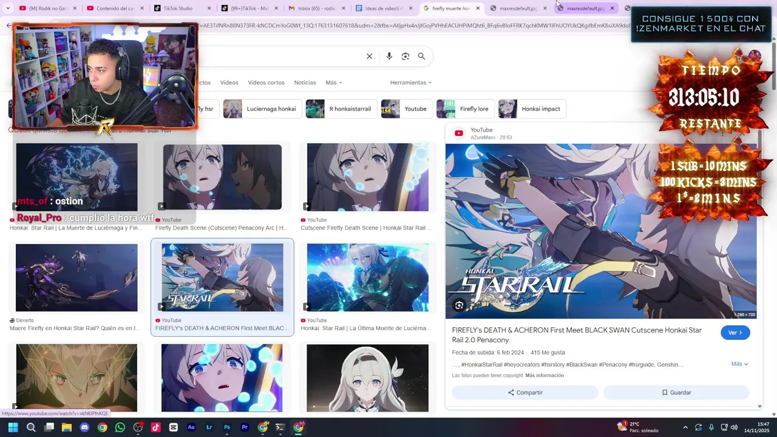Launch Adobe Premiere Pro from the taskbar
The height and width of the screenshot is (437, 777).
(x=245, y=427)
